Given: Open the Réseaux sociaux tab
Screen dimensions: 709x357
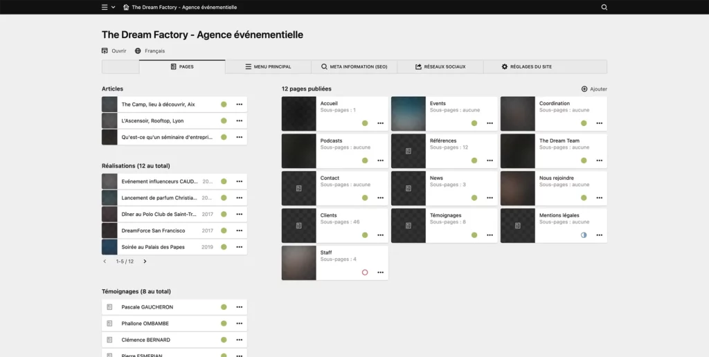Looking at the screenshot, I should point(440,67).
